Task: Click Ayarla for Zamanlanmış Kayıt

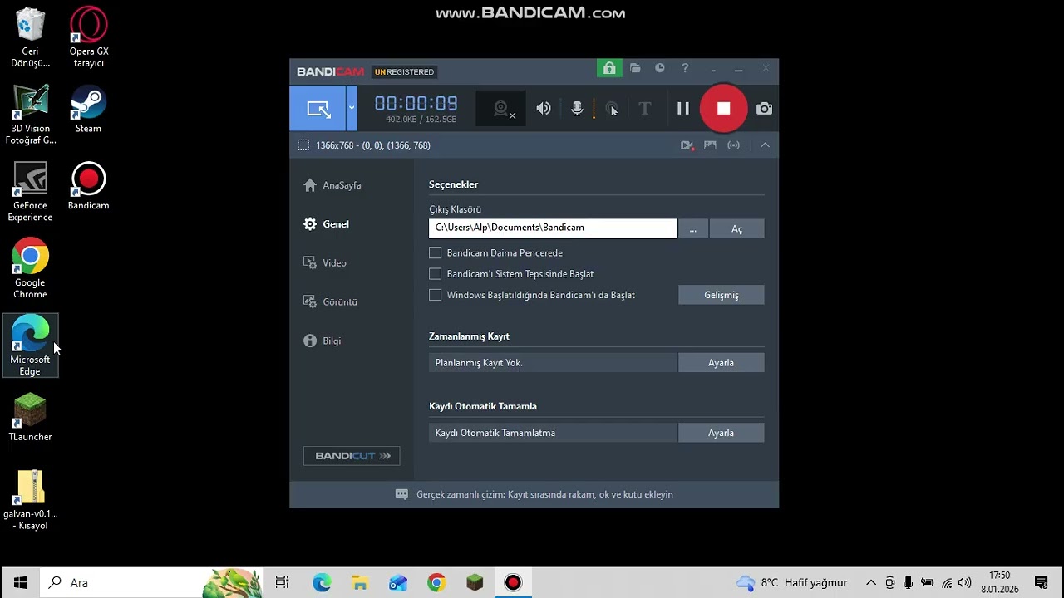Action: pos(722,363)
